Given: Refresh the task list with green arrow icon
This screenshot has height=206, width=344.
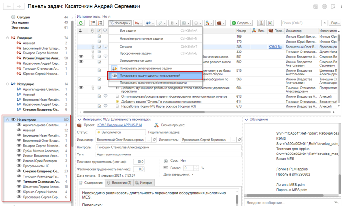Looking at the screenshot, I should point(81,23).
